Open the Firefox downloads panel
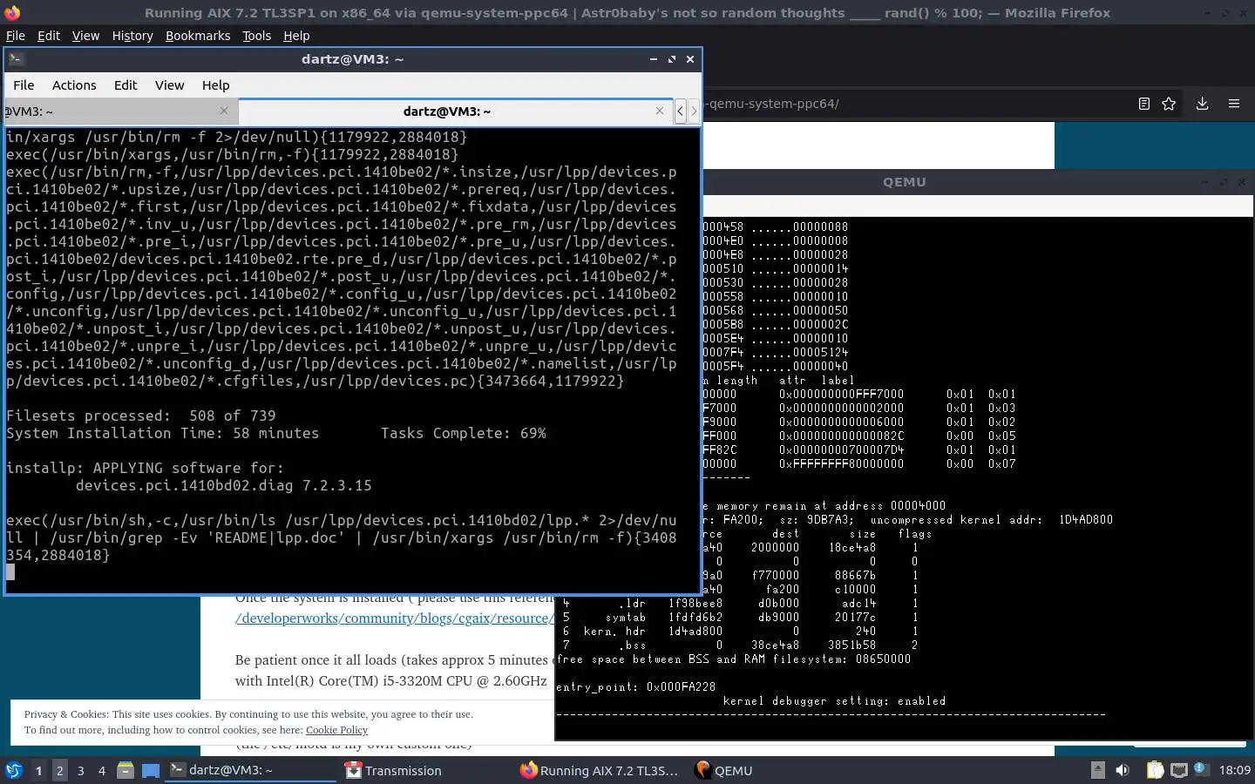 1202,104
